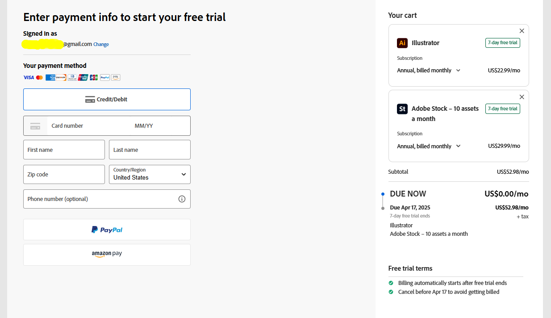The width and height of the screenshot is (551, 318).
Task: Click the First name field
Action: click(64, 150)
